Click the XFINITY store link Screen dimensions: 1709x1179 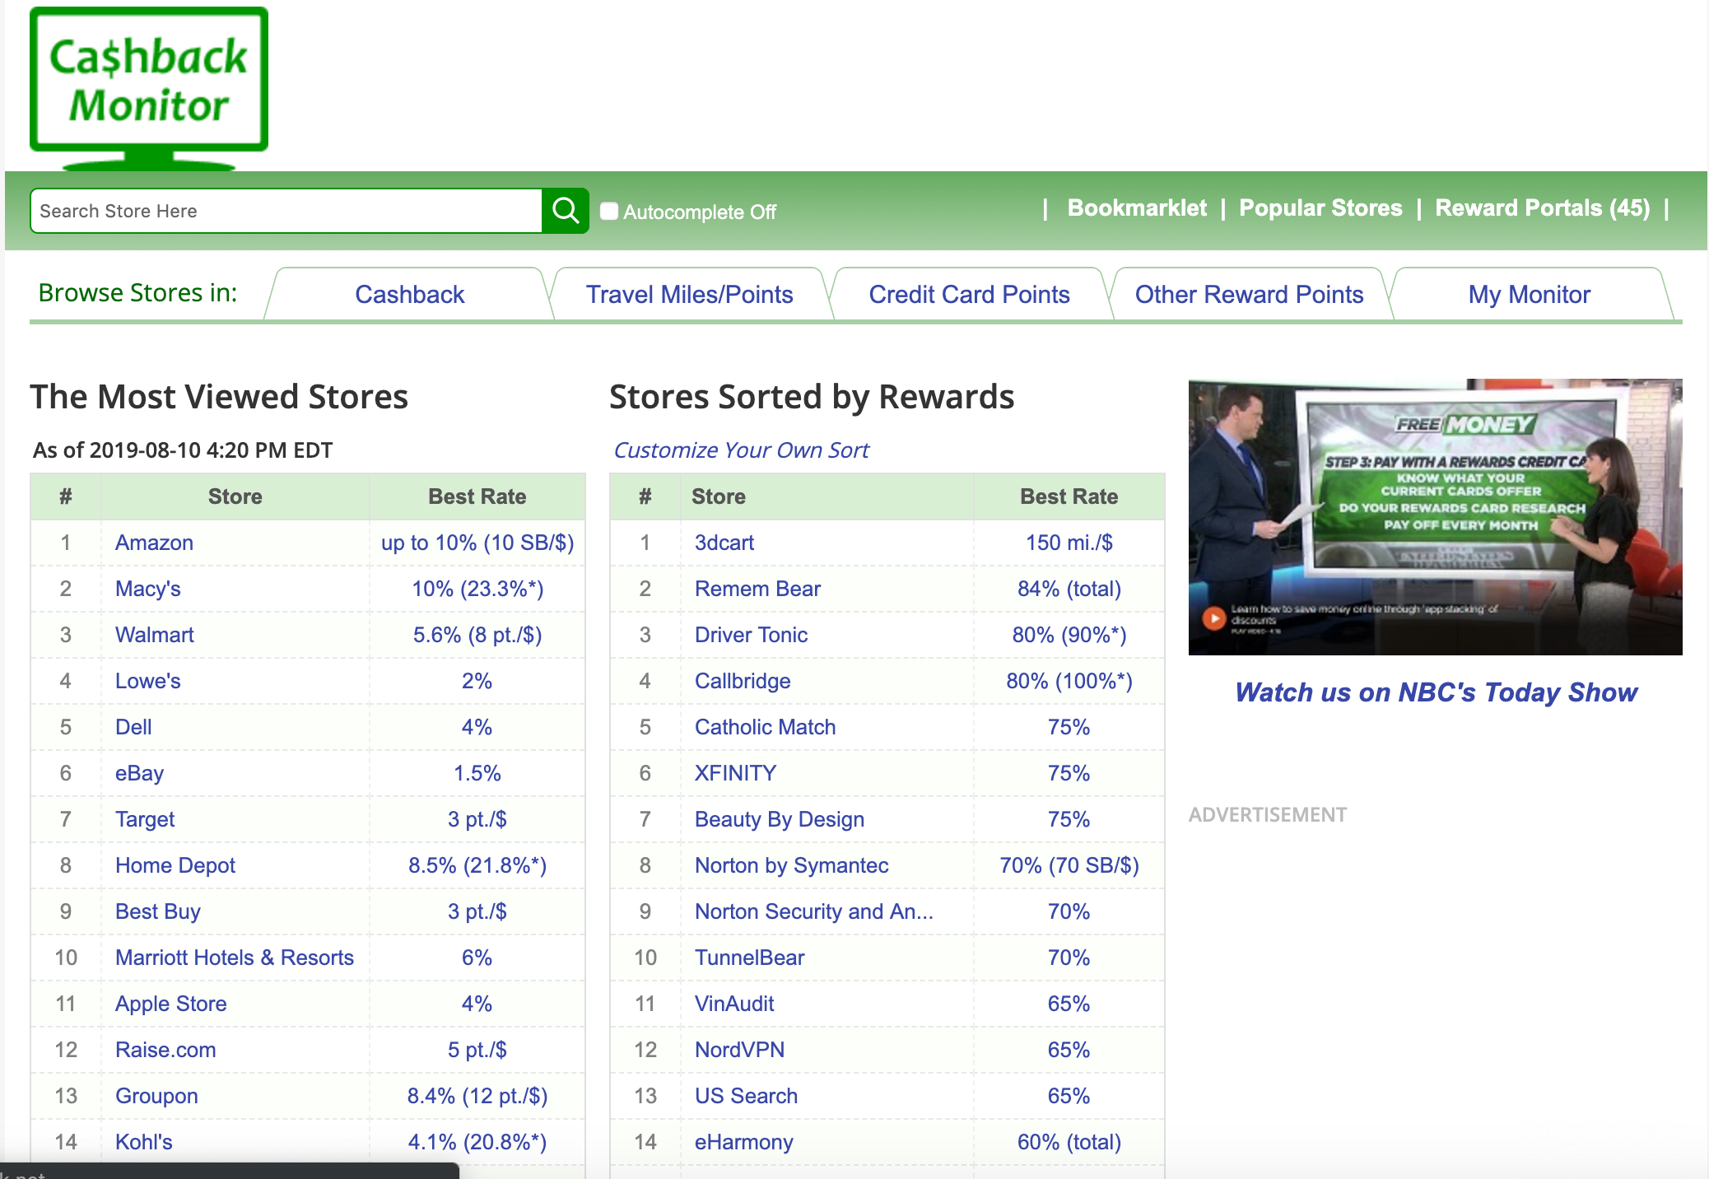(x=735, y=773)
